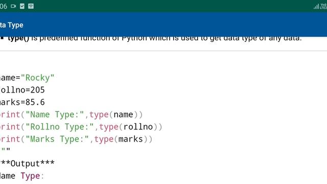Tap the 'ta Type' header title
The width and height of the screenshot is (327, 184).
click(11, 25)
